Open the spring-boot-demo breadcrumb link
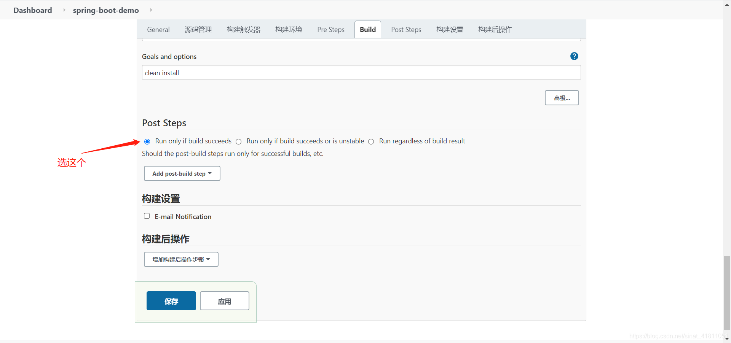The height and width of the screenshot is (343, 731). click(106, 10)
